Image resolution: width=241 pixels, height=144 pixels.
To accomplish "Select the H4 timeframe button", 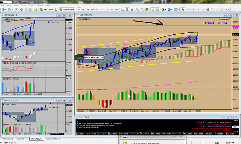I will click(x=102, y=10).
